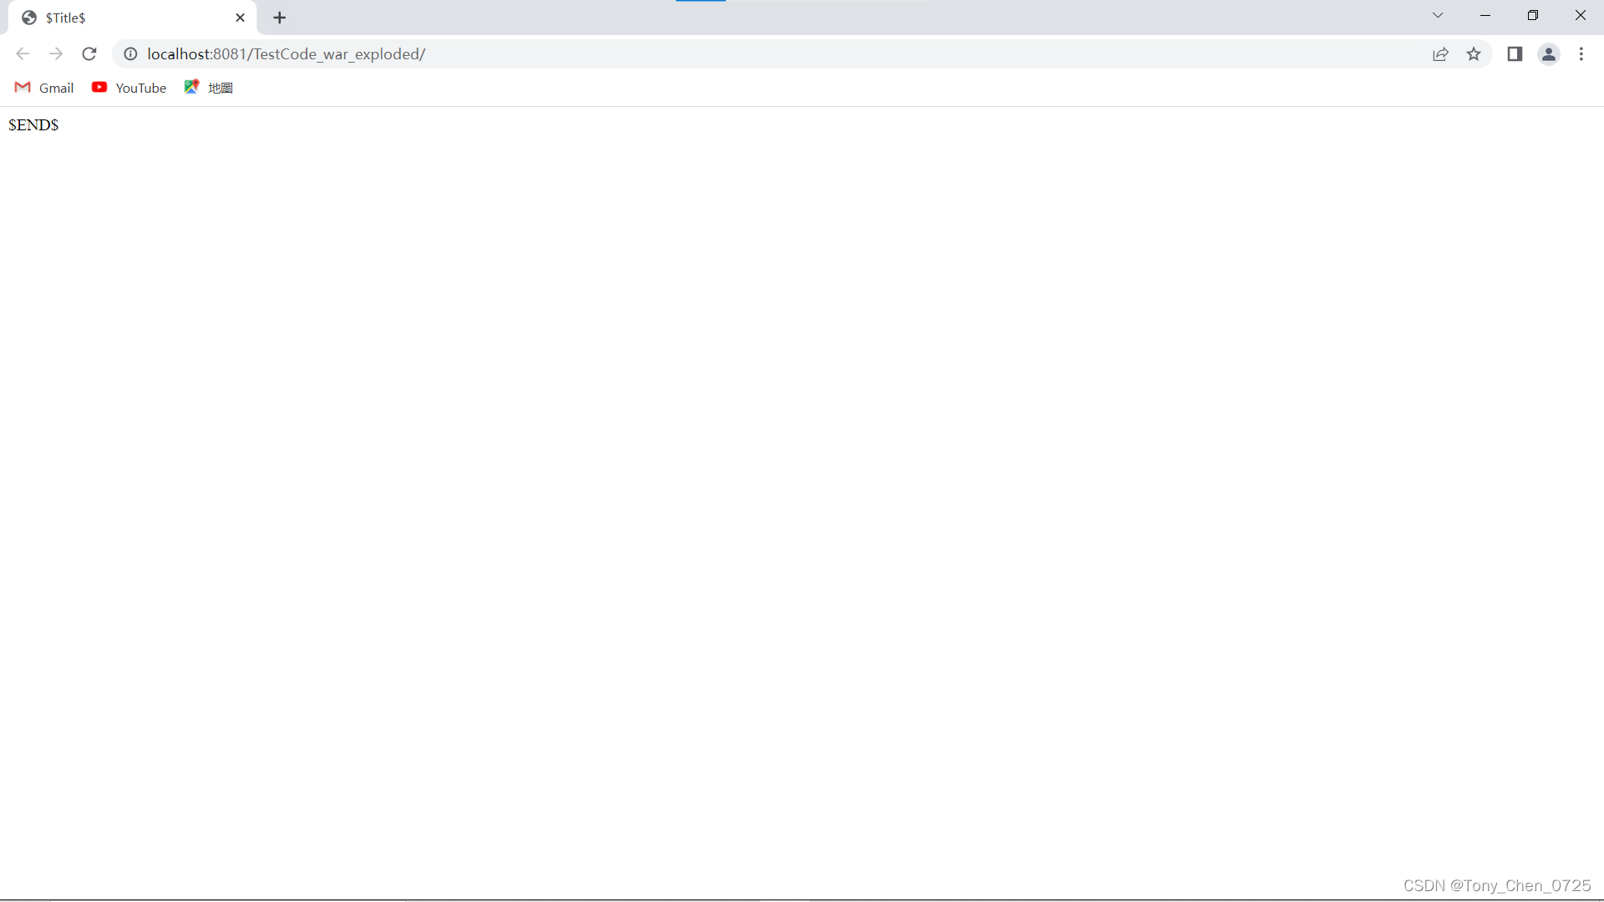
Task: Click the Maps 地図 bookmark icon
Action: pos(190,87)
